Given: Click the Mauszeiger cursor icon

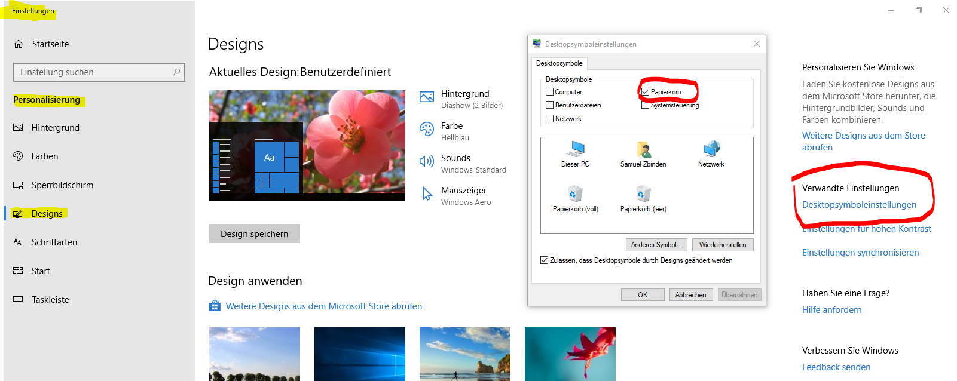Looking at the screenshot, I should coord(427,193).
